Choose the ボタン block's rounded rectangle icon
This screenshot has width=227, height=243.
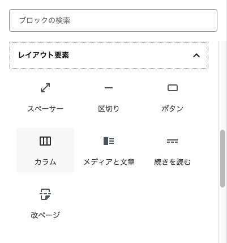tap(173, 88)
